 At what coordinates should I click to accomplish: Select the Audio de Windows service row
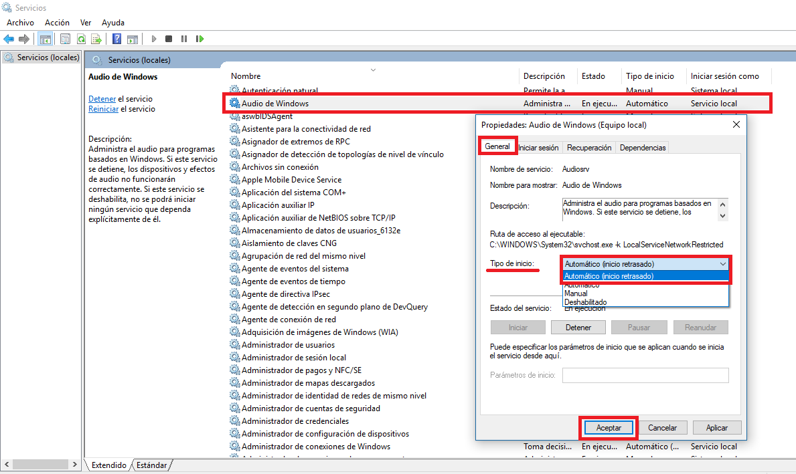tap(497, 104)
